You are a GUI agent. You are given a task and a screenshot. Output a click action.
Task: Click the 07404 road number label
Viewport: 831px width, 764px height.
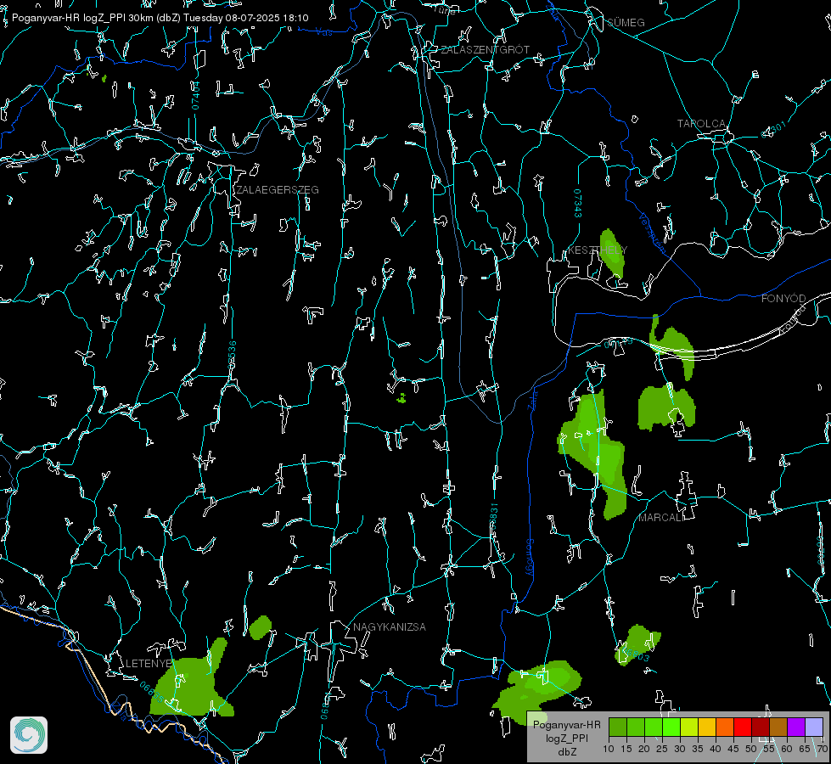point(195,96)
